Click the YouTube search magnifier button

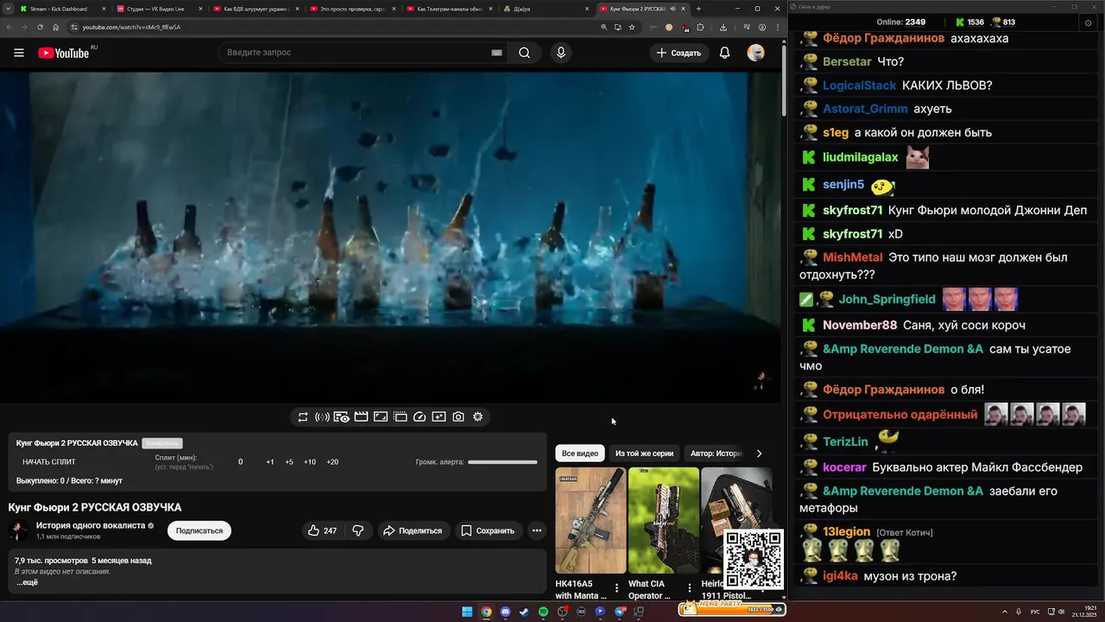tap(524, 53)
